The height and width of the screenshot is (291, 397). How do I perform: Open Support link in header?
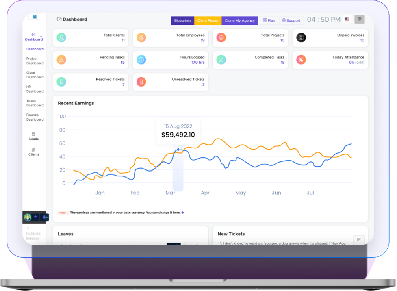click(x=291, y=20)
